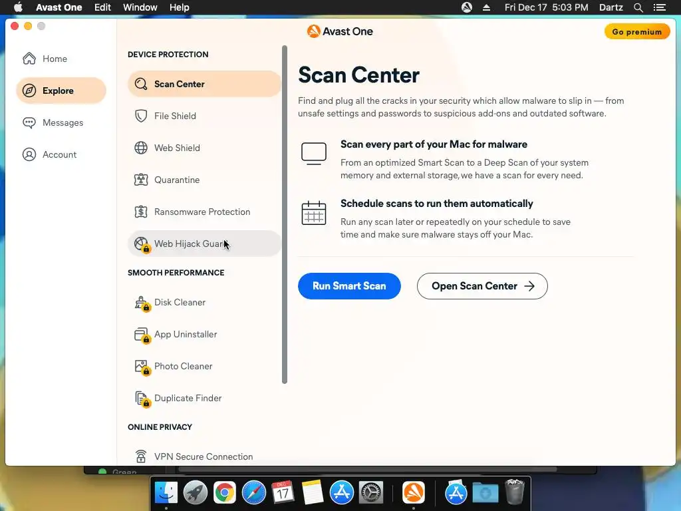Viewport: 681px width, 511px height.
Task: Click the feature list vertical scrollbar
Action: (285, 214)
